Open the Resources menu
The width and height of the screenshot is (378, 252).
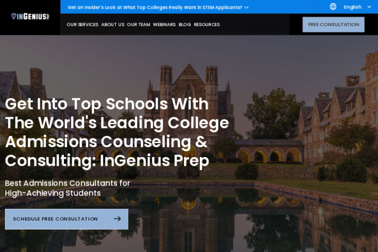pyautogui.click(x=207, y=25)
